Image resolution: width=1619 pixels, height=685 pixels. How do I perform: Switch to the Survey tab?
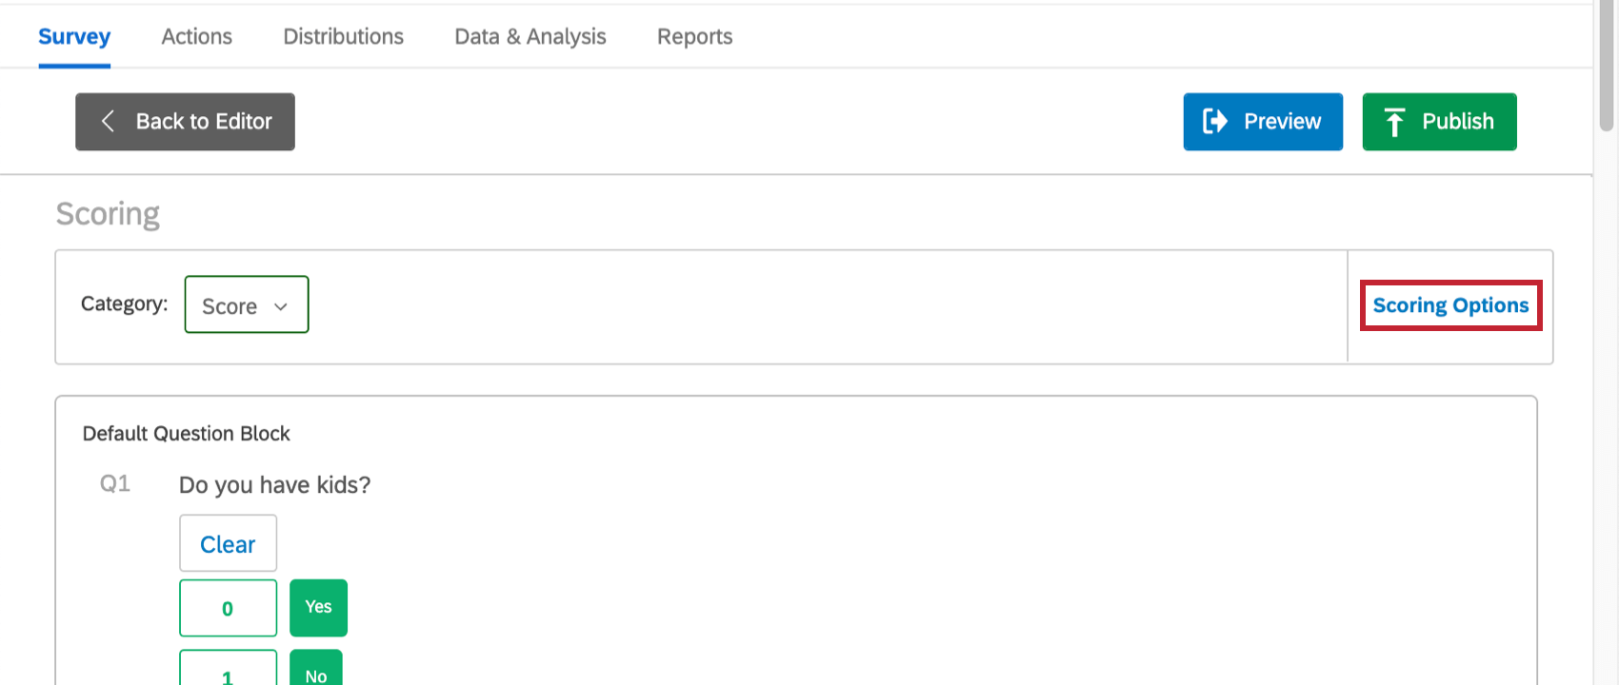[73, 35]
